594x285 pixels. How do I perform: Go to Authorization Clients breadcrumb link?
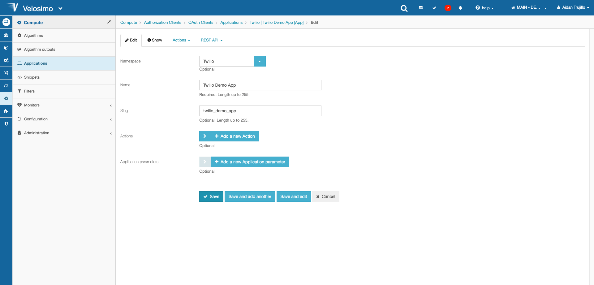tap(163, 23)
